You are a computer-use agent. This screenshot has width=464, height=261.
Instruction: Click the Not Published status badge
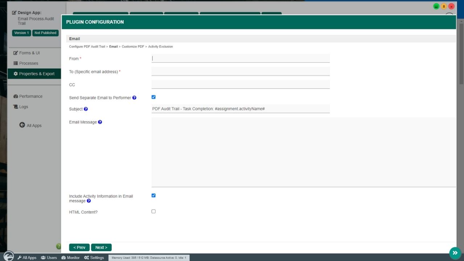pyautogui.click(x=45, y=33)
